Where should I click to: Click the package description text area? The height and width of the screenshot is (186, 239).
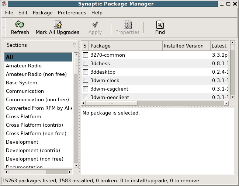click(158, 141)
